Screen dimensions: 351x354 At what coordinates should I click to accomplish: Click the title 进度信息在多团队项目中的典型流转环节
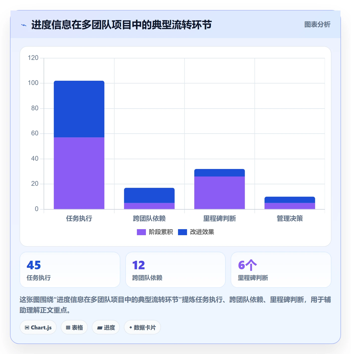pos(122,25)
